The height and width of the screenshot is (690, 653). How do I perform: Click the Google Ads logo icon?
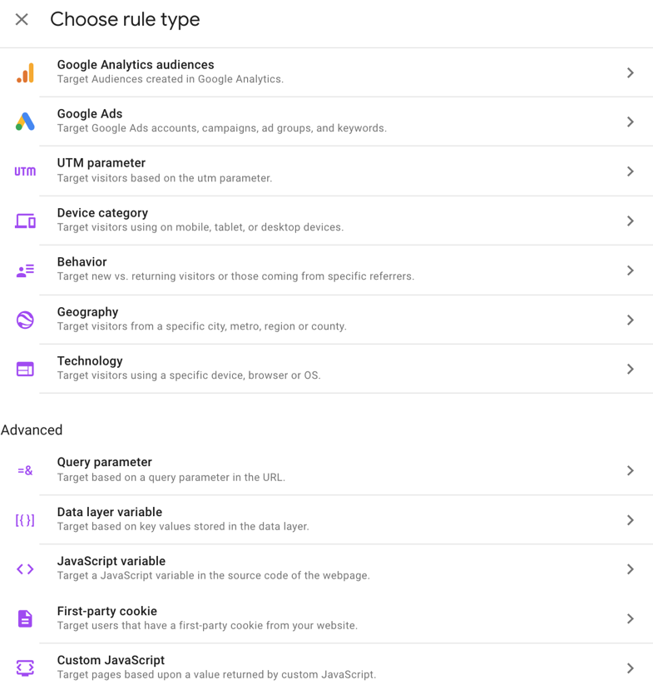pos(25,122)
